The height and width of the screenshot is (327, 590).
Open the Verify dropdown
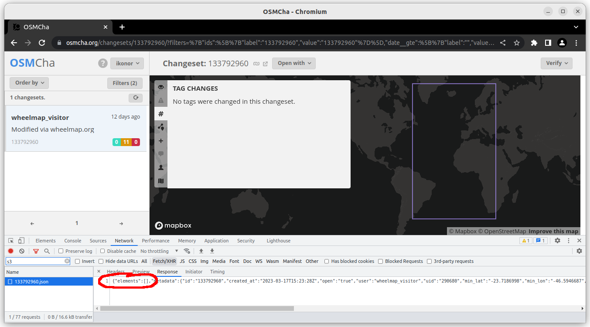[556, 63]
